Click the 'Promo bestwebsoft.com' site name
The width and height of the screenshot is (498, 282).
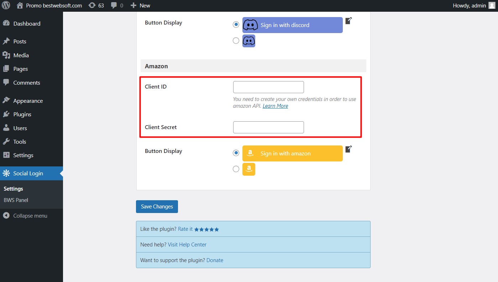click(x=54, y=5)
